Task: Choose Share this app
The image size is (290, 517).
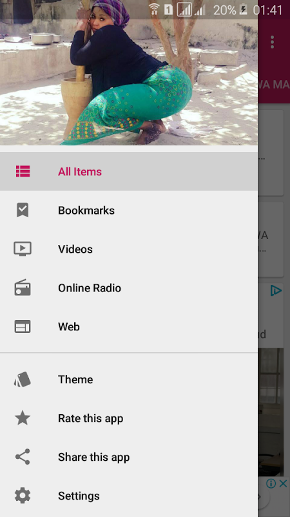Action: tap(129, 457)
